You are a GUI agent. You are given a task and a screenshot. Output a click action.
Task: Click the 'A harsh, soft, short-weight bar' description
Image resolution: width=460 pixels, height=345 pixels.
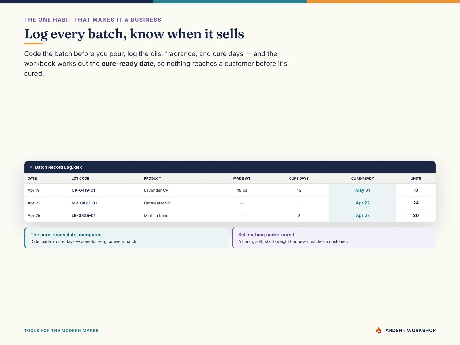[x=293, y=241]
